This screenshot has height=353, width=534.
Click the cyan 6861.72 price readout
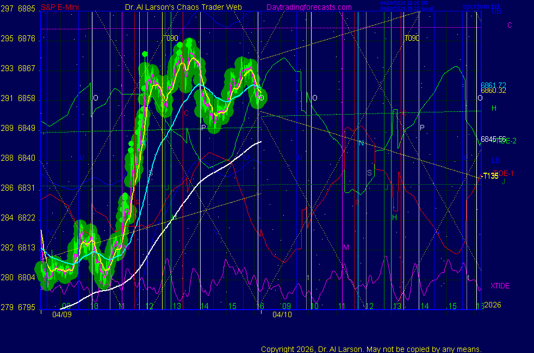click(493, 85)
